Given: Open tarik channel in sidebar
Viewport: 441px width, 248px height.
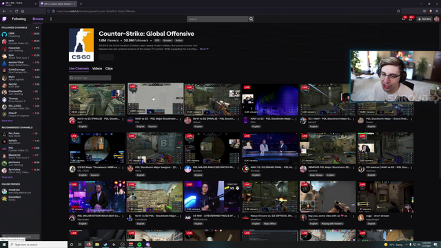Looking at the screenshot, I should (x=21, y=41).
